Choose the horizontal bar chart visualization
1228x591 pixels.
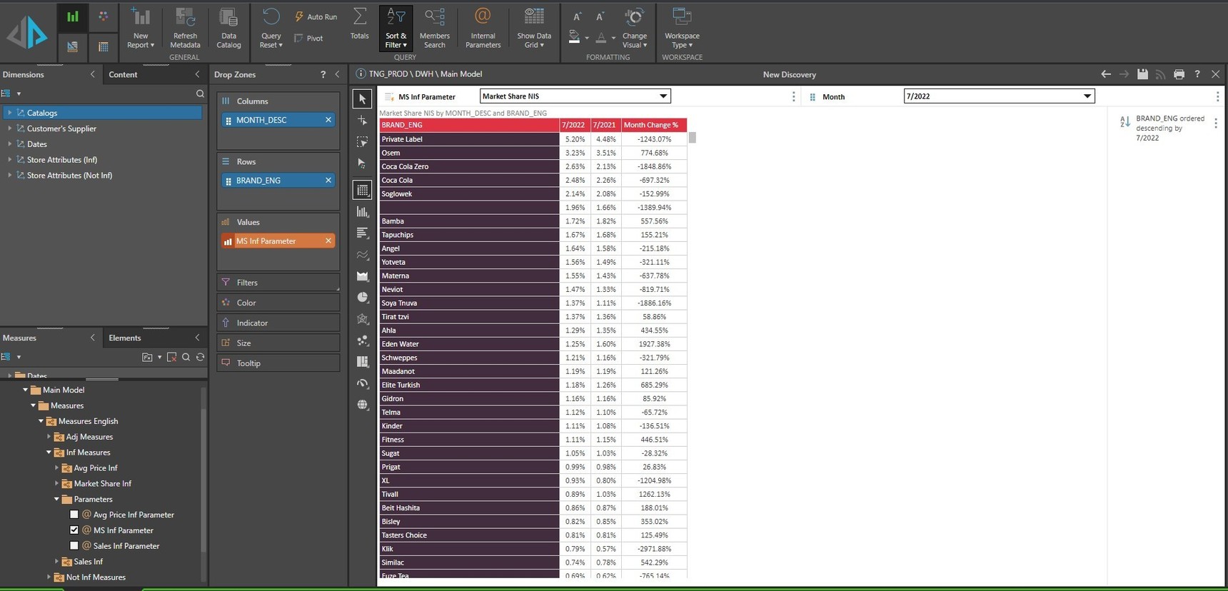(x=363, y=233)
